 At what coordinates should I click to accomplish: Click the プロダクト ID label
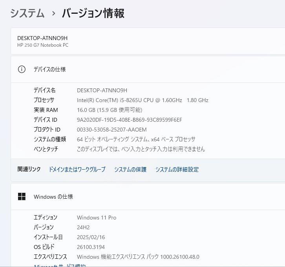coord(47,130)
